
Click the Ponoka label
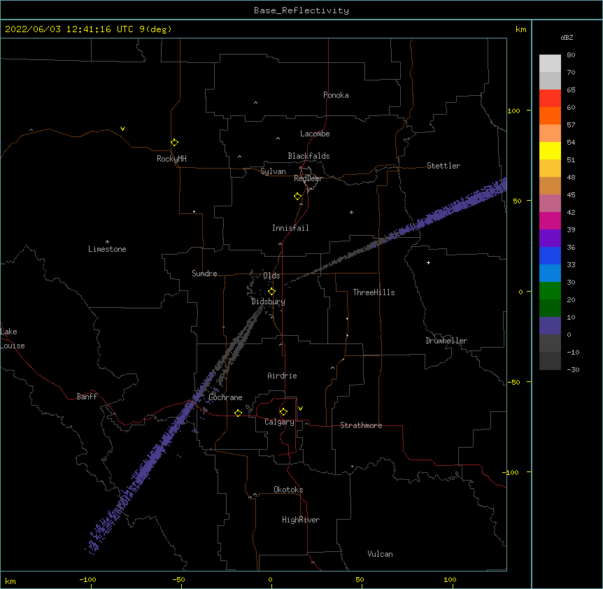(x=336, y=95)
